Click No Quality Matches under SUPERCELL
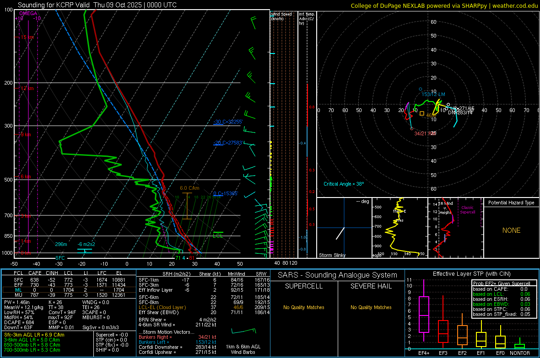540x358 pixels. (x=304, y=307)
